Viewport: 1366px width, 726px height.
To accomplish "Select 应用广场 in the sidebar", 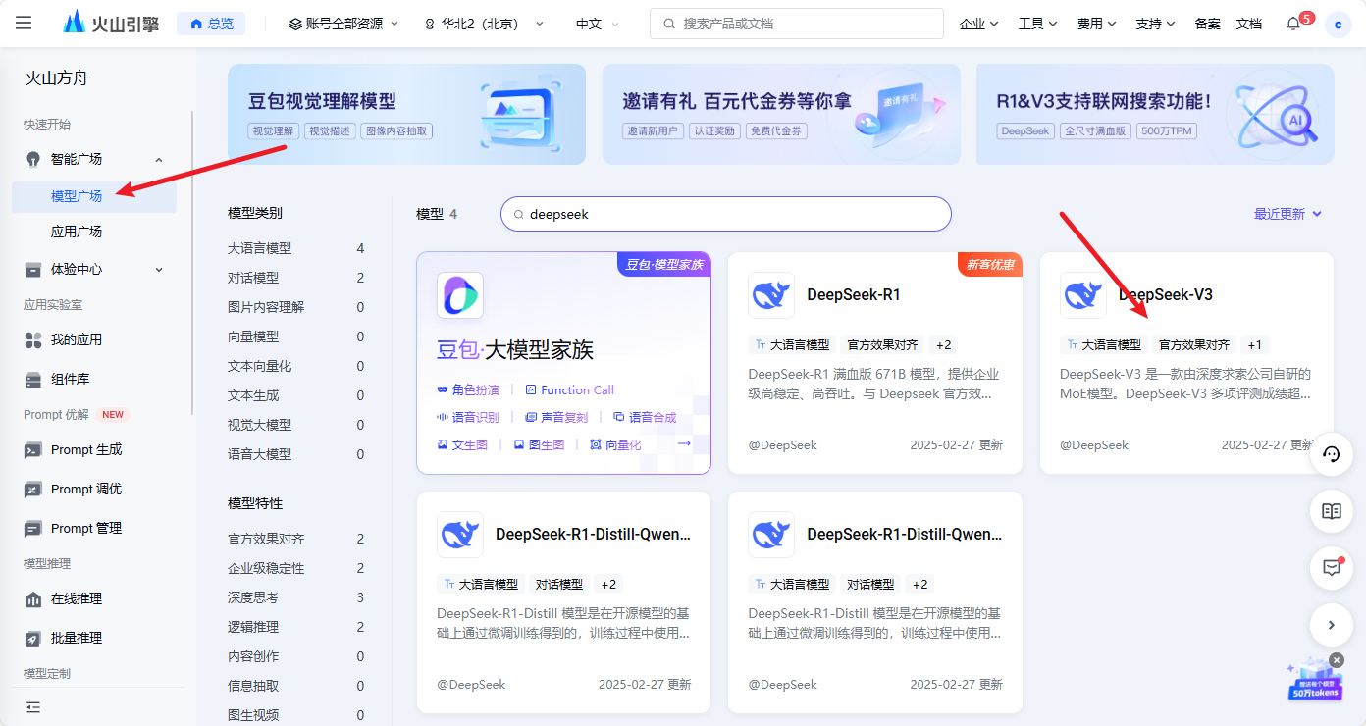I will click(77, 232).
